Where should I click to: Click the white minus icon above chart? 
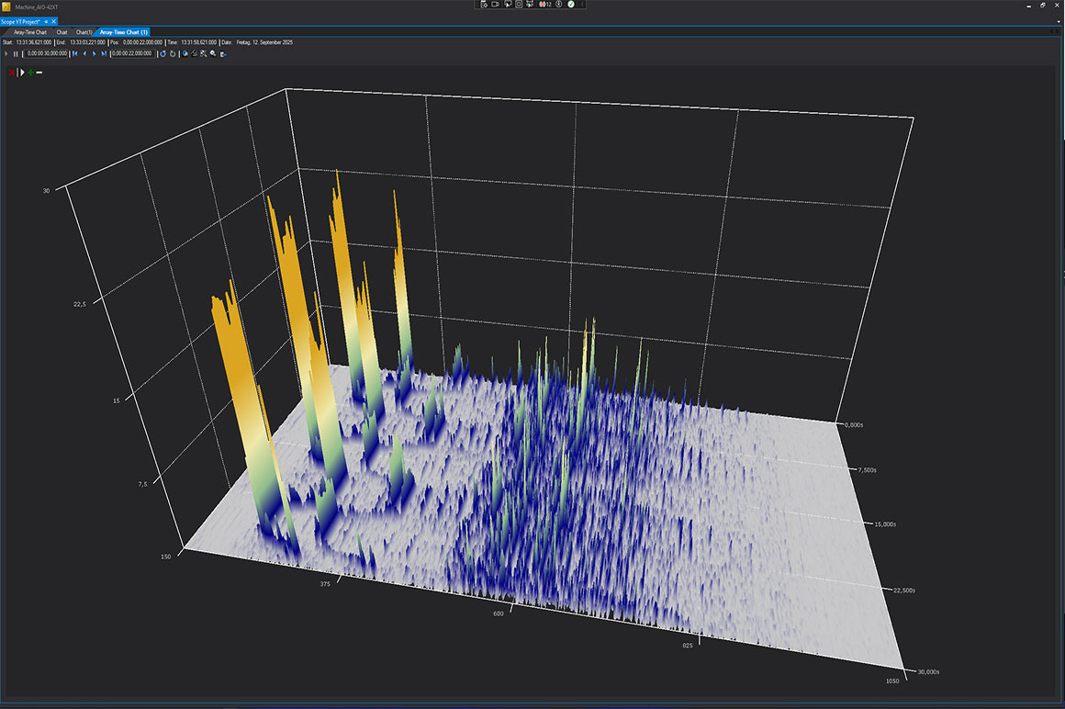pyautogui.click(x=39, y=72)
